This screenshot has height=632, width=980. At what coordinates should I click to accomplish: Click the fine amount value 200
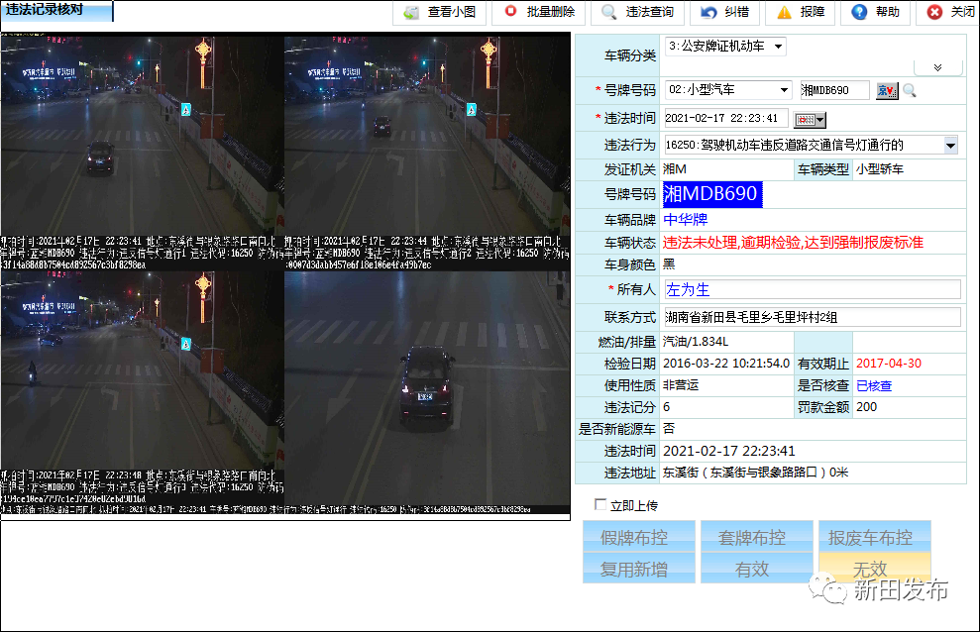click(x=866, y=407)
